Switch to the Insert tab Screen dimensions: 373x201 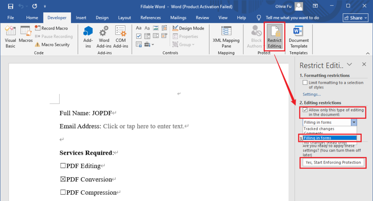(x=81, y=18)
